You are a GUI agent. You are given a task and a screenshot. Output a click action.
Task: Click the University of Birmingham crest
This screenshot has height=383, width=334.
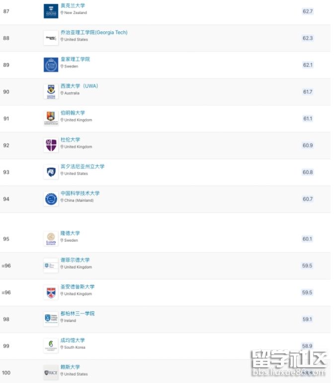[51, 118]
